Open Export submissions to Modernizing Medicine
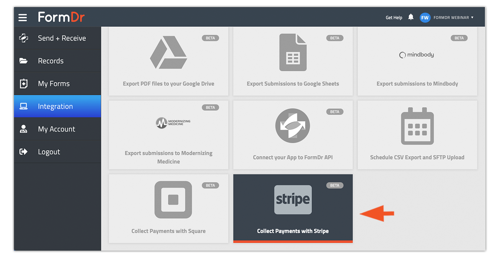 click(169, 135)
